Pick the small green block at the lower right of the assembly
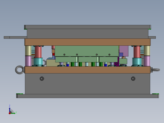 tap(123, 61)
